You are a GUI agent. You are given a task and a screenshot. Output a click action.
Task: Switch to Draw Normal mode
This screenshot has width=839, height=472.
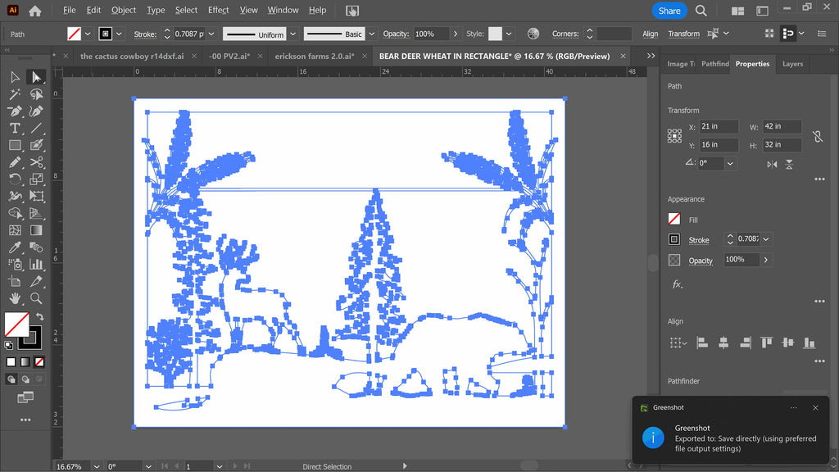point(11,379)
